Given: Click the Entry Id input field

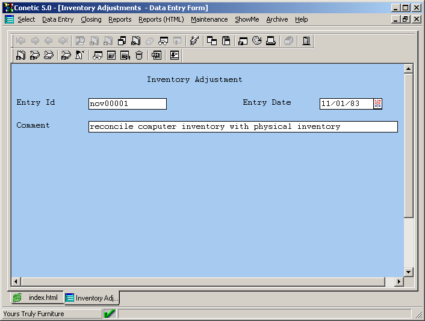Looking at the screenshot, I should tap(127, 104).
